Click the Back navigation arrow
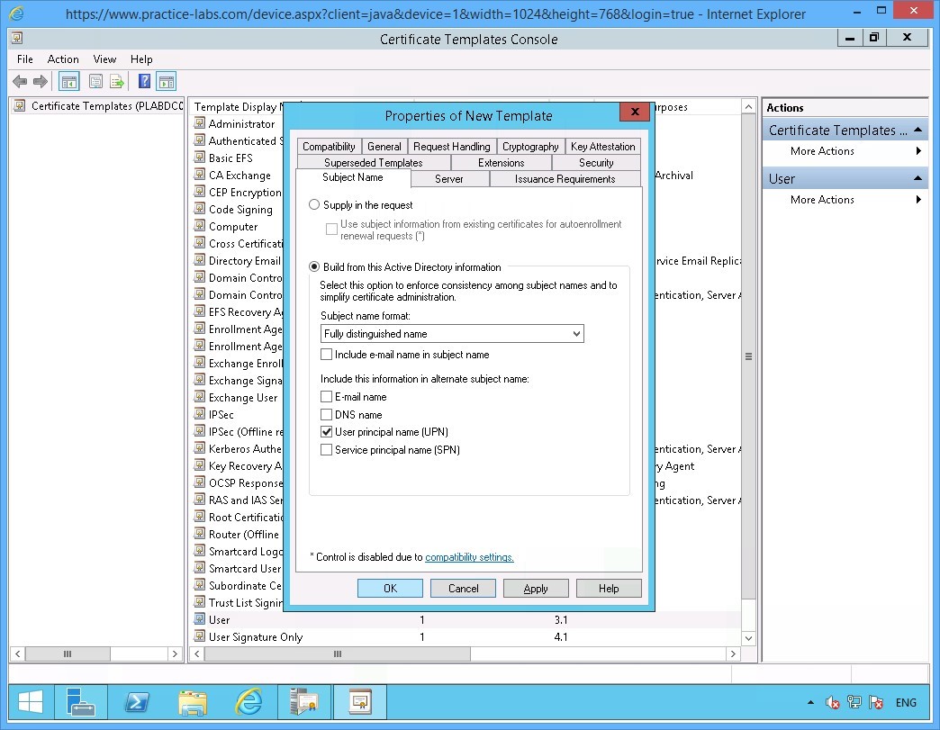 click(19, 81)
